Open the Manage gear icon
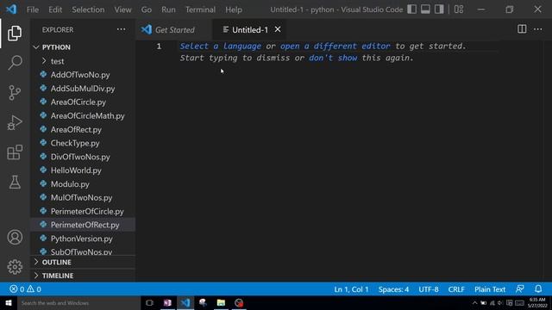 click(x=15, y=267)
